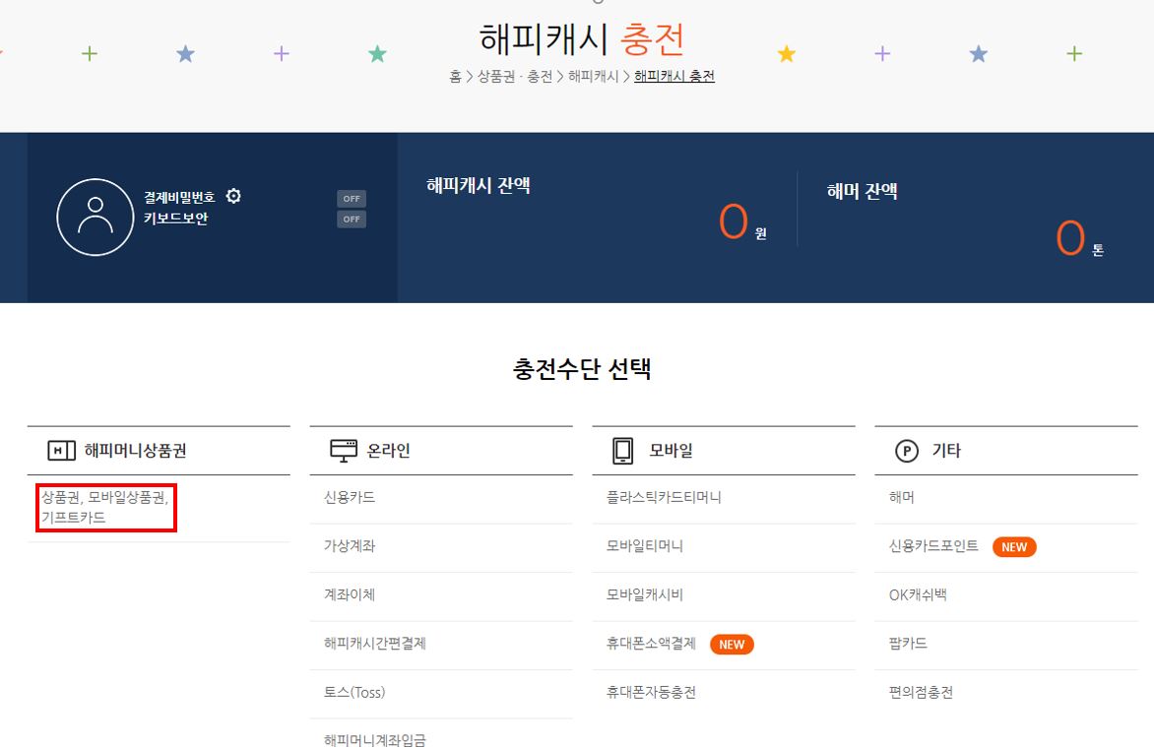Viewport: 1154px width, 747px height.
Task: Click the NEW badge beside 신용카드포인트
Action: [1014, 547]
